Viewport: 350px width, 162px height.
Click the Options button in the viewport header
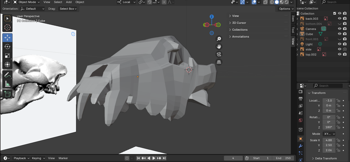click(x=285, y=8)
